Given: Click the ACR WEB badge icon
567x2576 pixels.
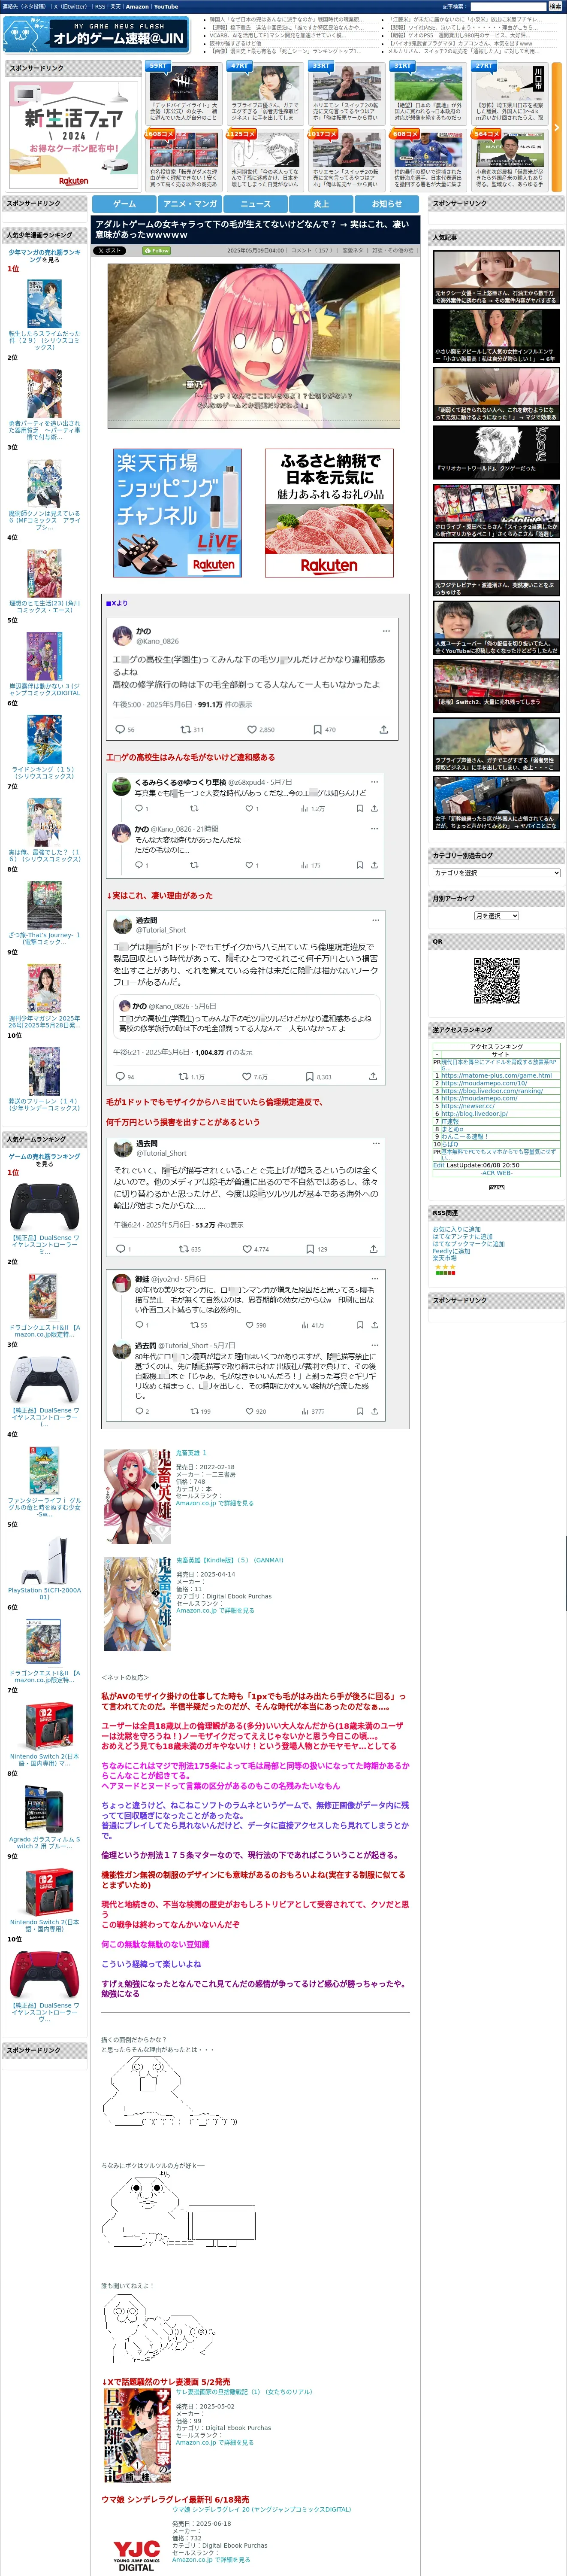Looking at the screenshot, I should [x=496, y=1187].
